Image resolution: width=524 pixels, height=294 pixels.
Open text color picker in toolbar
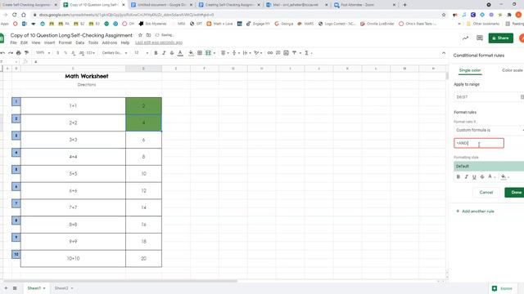tap(180, 53)
